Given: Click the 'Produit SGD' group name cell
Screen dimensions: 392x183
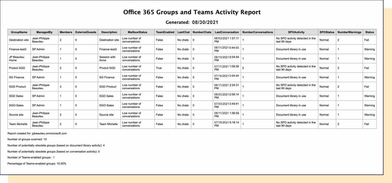Looking at the screenshot, I should 19,68.
